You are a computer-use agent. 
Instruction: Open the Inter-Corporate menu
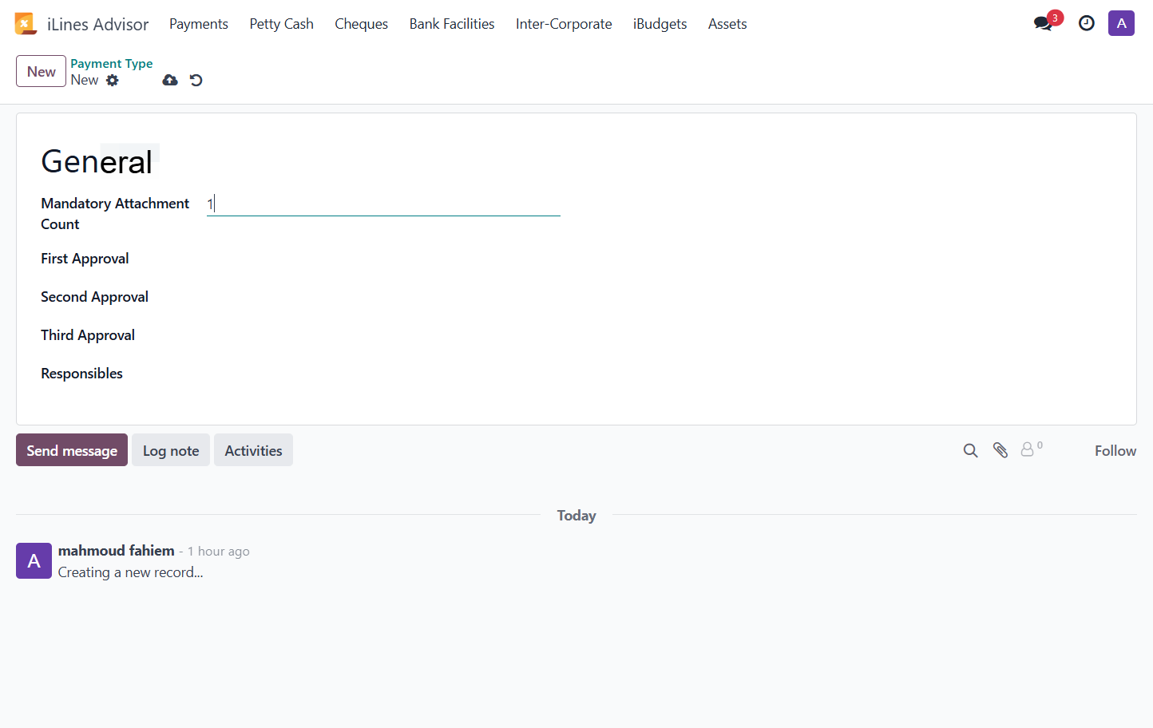[564, 24]
